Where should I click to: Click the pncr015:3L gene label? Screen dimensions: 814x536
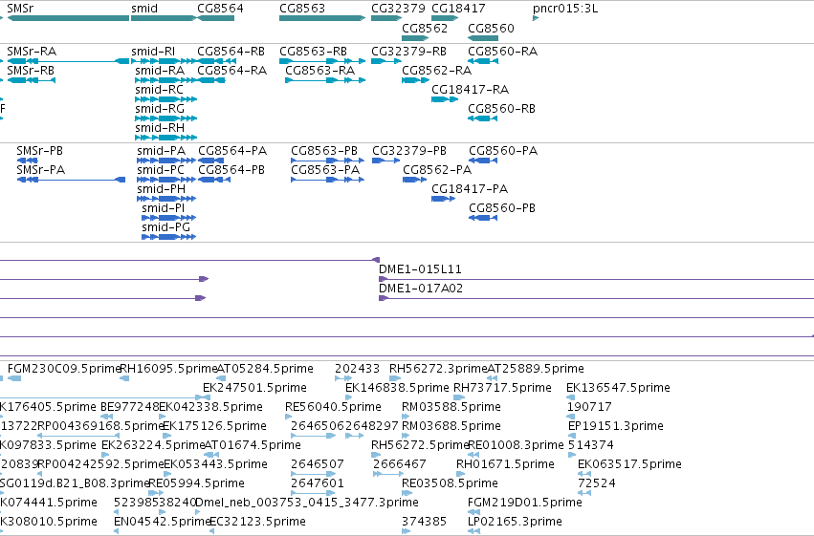[565, 9]
